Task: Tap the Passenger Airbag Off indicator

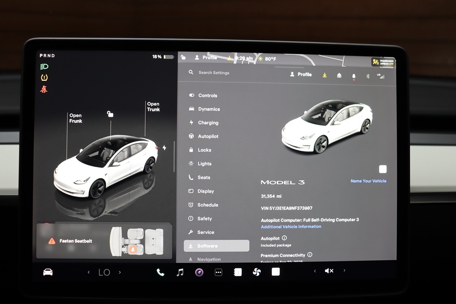Action: (x=383, y=62)
